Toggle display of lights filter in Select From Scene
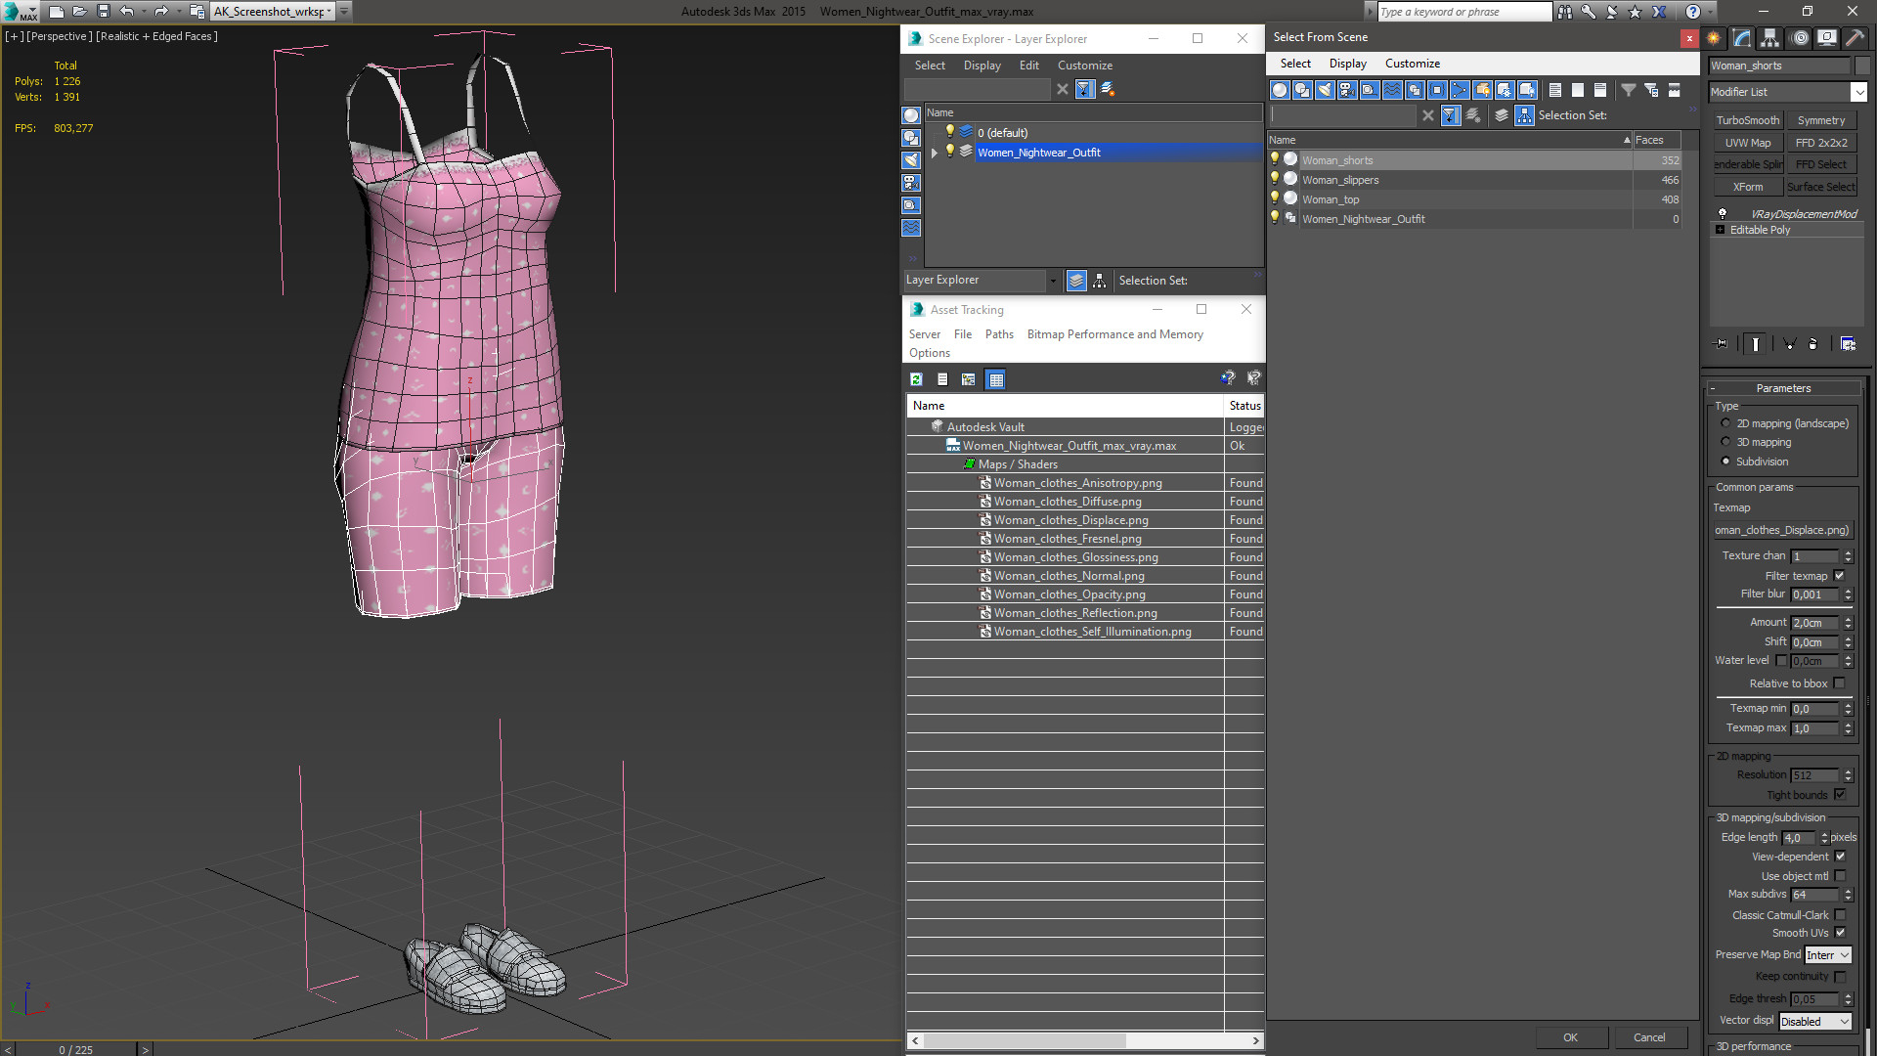1877x1056 pixels. [1325, 90]
